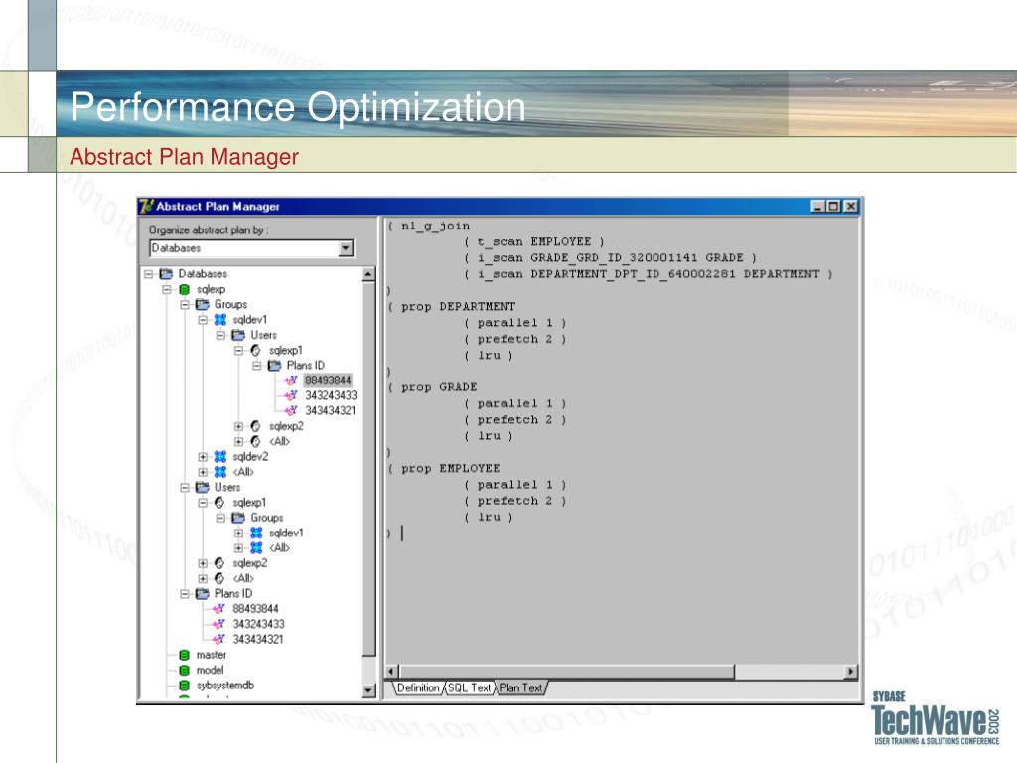
Task: Click the sybsystemdb database icon
Action: coord(184,686)
